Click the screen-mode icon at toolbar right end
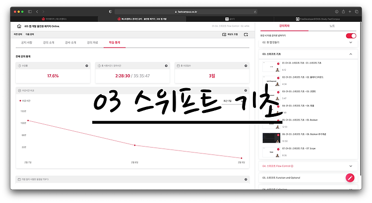Image resolution: width=372 pixels, height=203 pixels. pyautogui.click(x=246, y=35)
